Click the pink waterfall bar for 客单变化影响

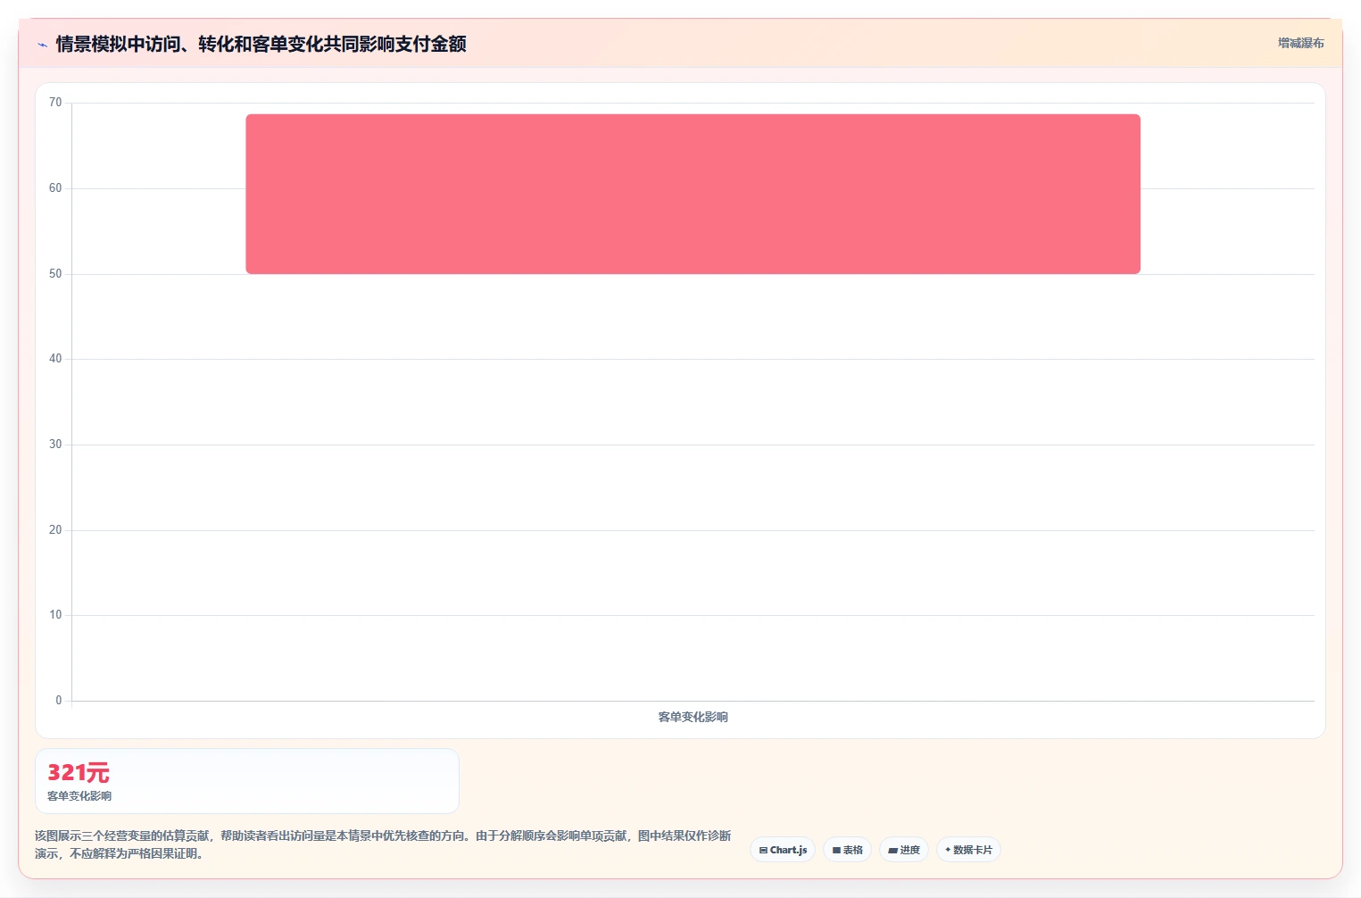coord(693,194)
